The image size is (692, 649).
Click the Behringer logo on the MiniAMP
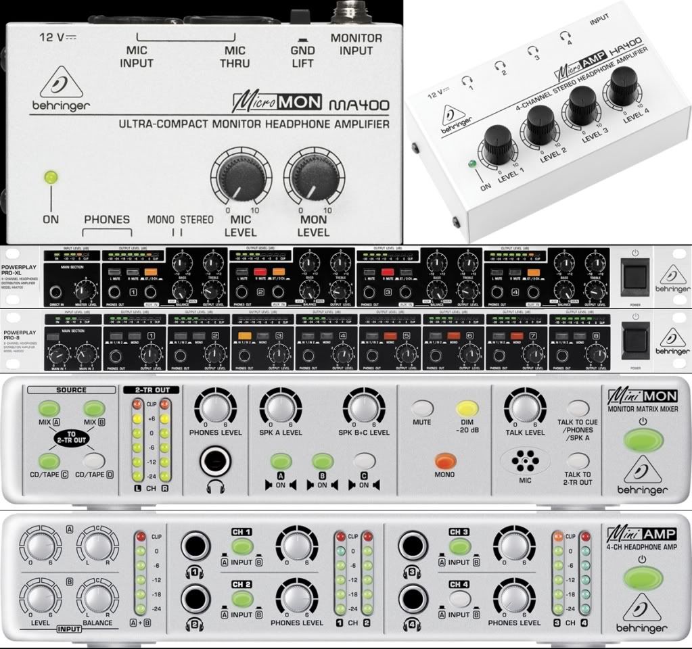[642, 613]
